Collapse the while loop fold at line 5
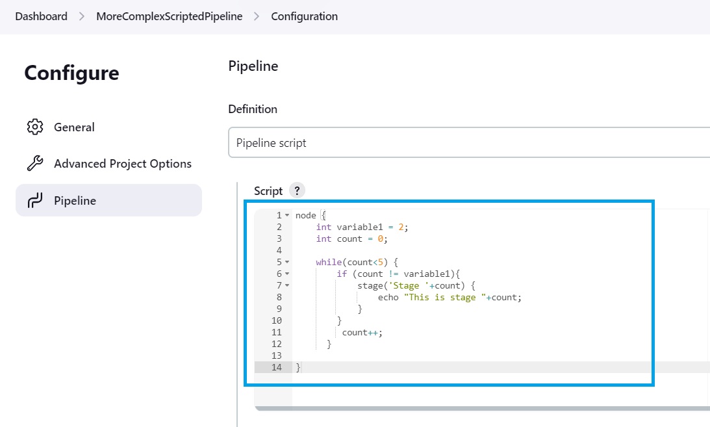 pyautogui.click(x=287, y=262)
